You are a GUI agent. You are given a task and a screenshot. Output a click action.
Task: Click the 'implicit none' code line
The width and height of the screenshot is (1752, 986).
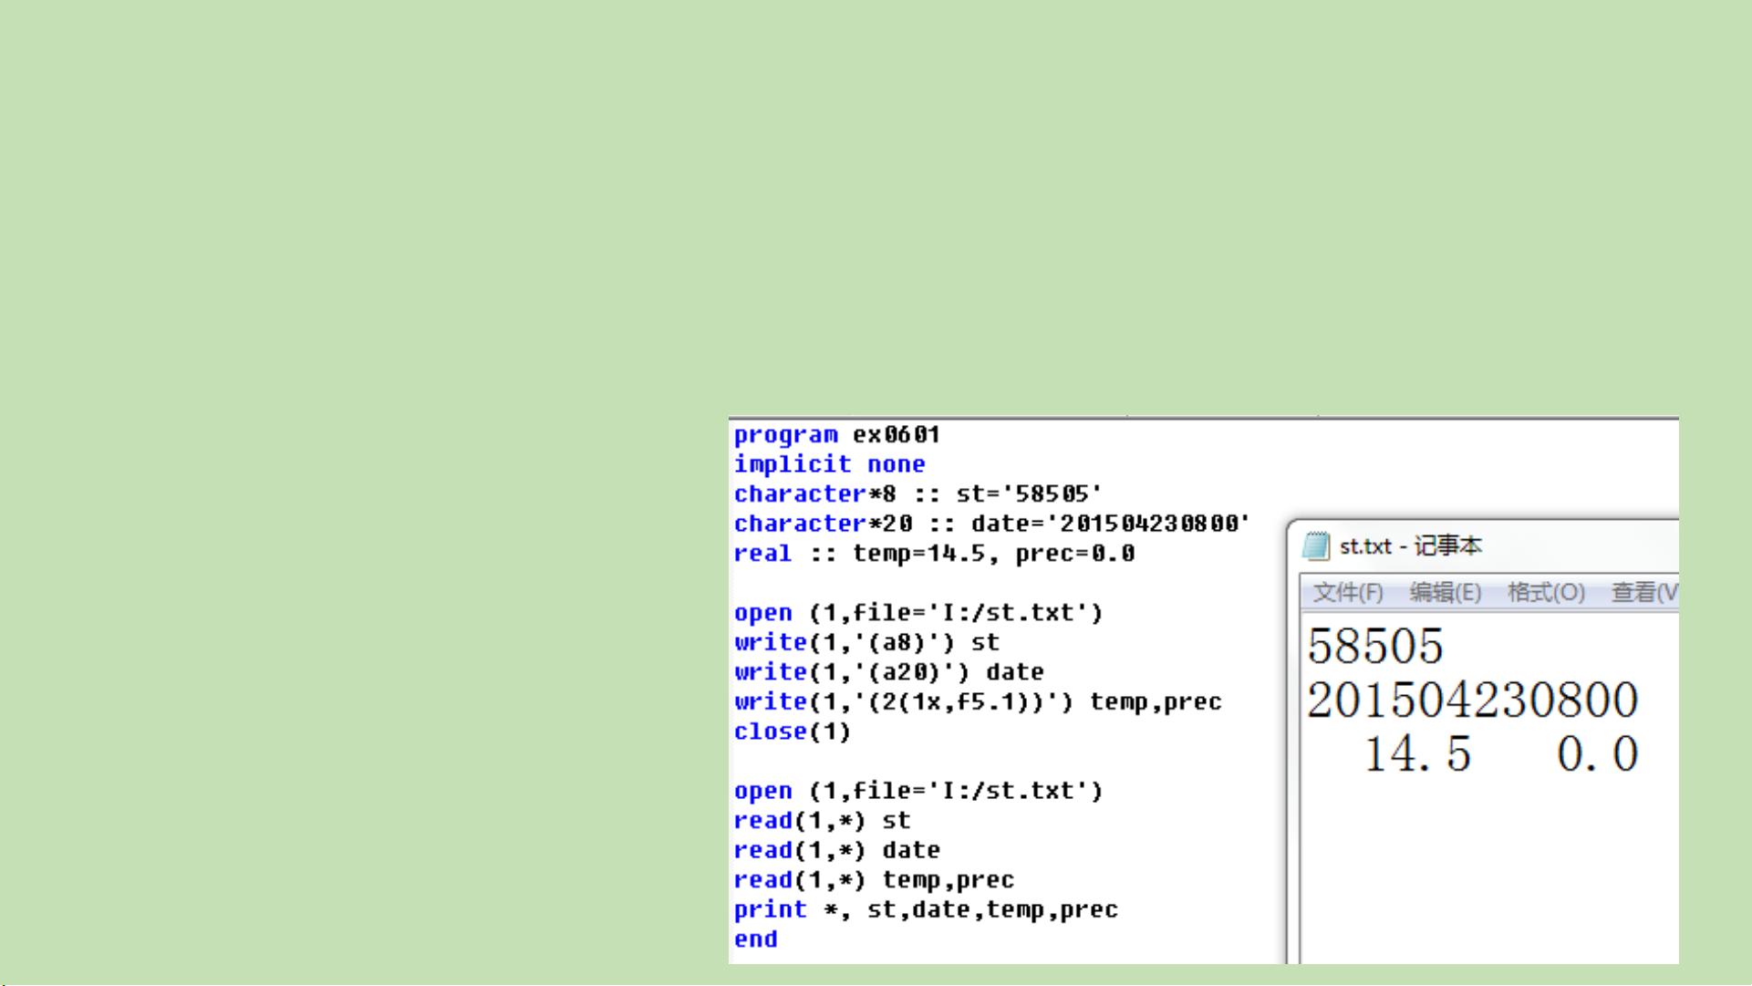coord(829,464)
